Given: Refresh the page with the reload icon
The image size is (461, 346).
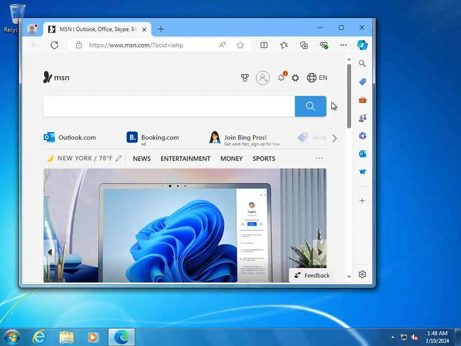Looking at the screenshot, I should click(54, 45).
